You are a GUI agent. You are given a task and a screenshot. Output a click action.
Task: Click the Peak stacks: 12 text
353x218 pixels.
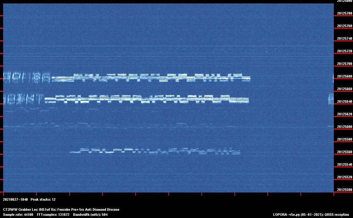tap(43, 199)
